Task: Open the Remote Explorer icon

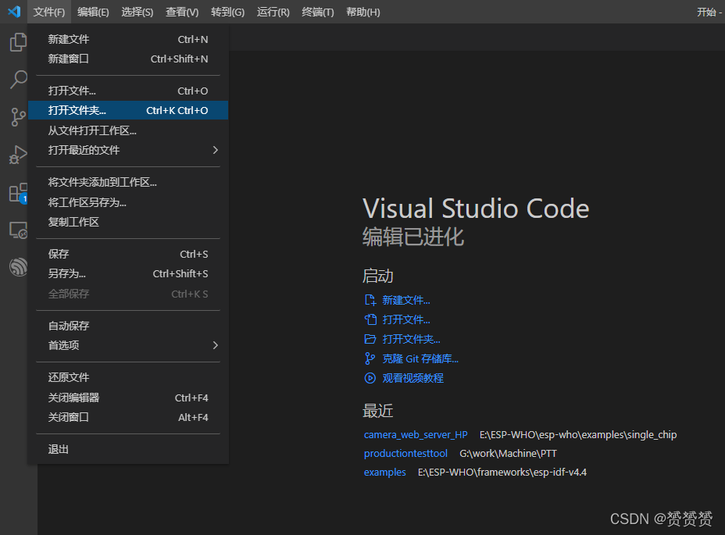Action: [19, 230]
